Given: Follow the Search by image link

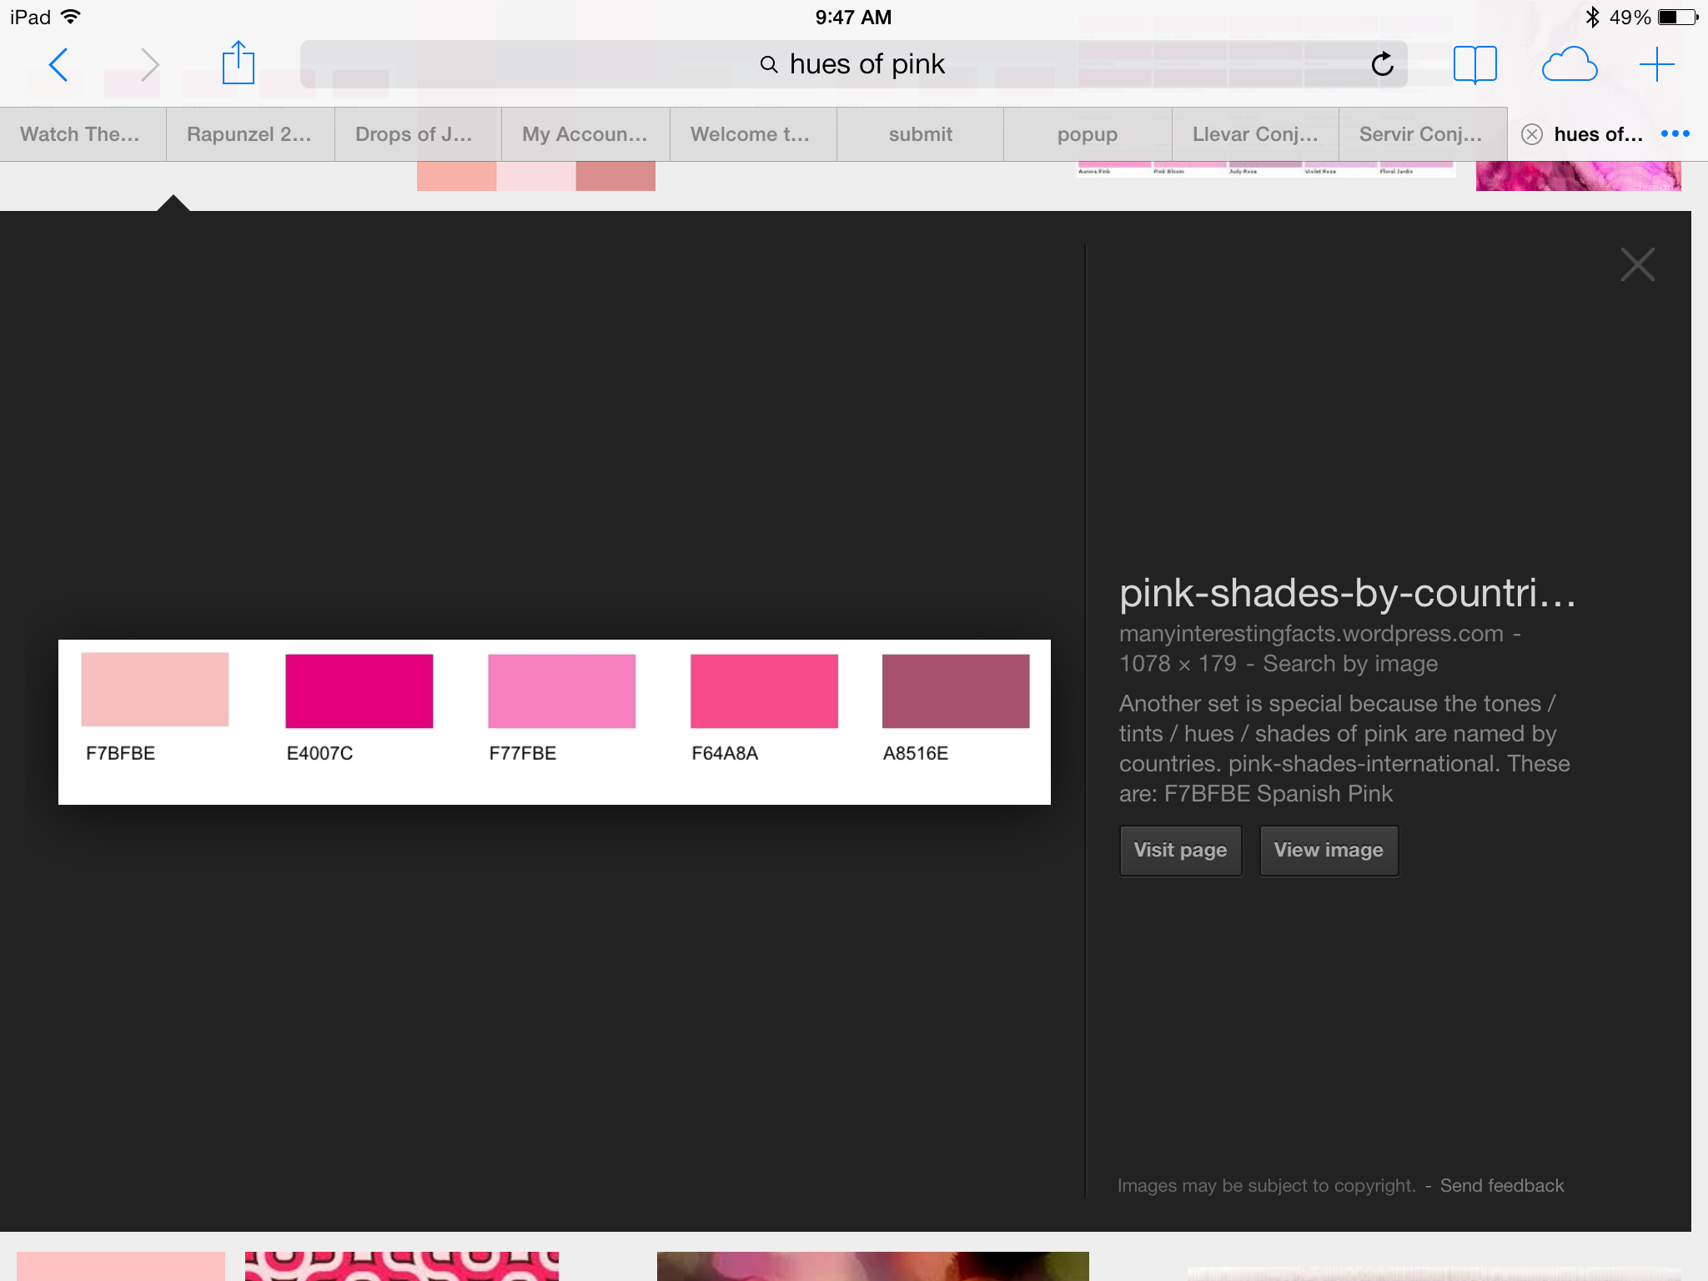Looking at the screenshot, I should coord(1349,664).
